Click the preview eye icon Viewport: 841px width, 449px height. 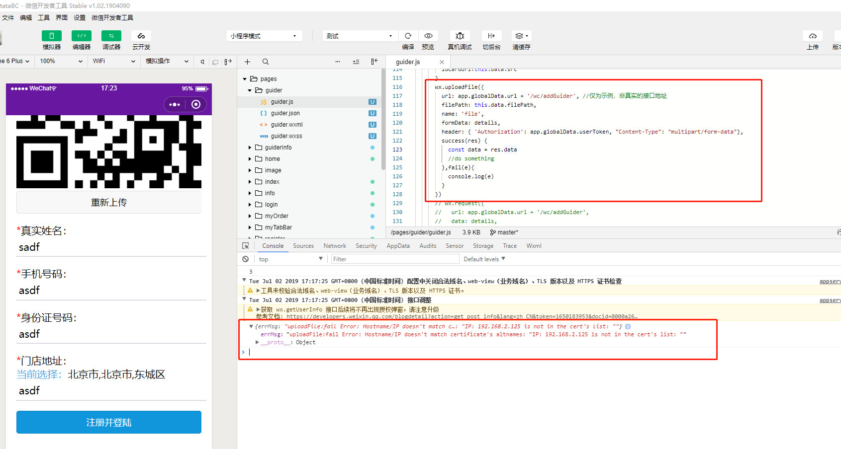tap(428, 36)
